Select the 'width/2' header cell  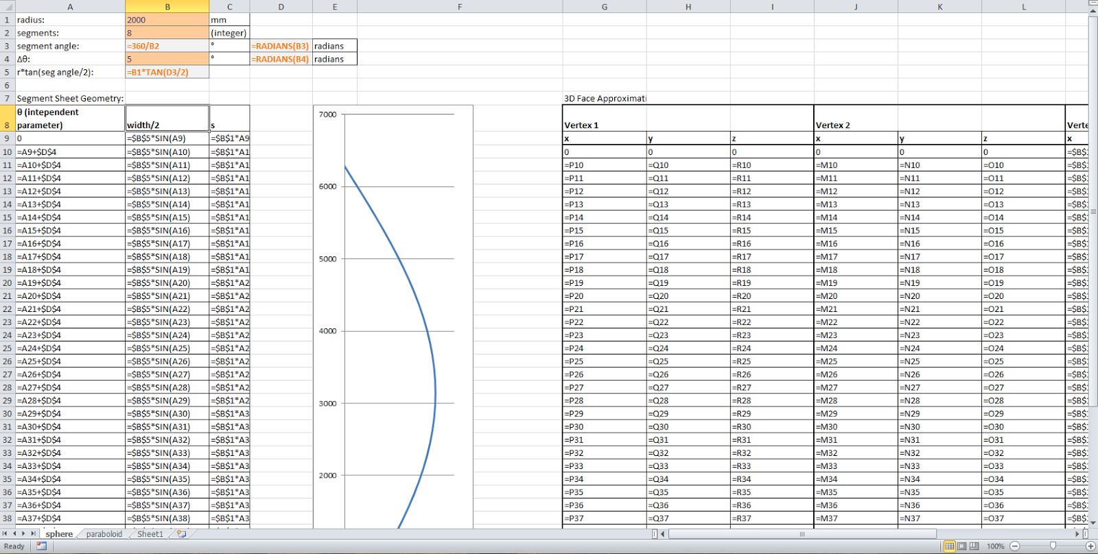pyautogui.click(x=167, y=118)
